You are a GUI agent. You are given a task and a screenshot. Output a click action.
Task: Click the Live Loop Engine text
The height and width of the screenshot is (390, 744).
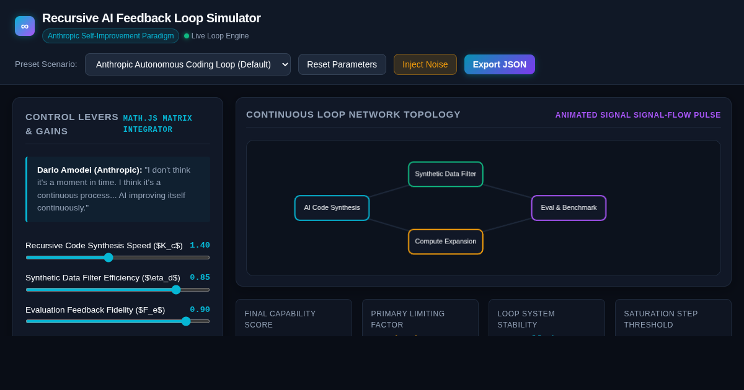point(220,36)
